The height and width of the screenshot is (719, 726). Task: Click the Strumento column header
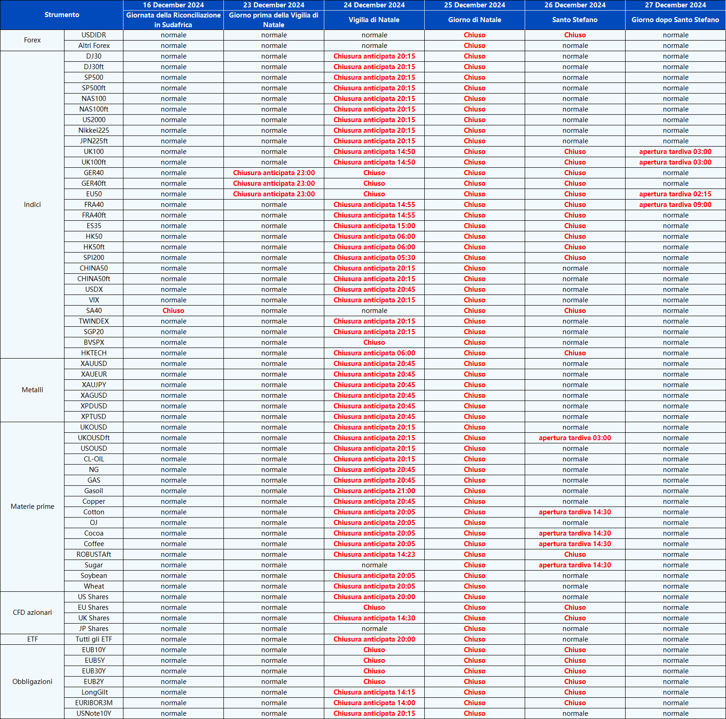coord(62,15)
